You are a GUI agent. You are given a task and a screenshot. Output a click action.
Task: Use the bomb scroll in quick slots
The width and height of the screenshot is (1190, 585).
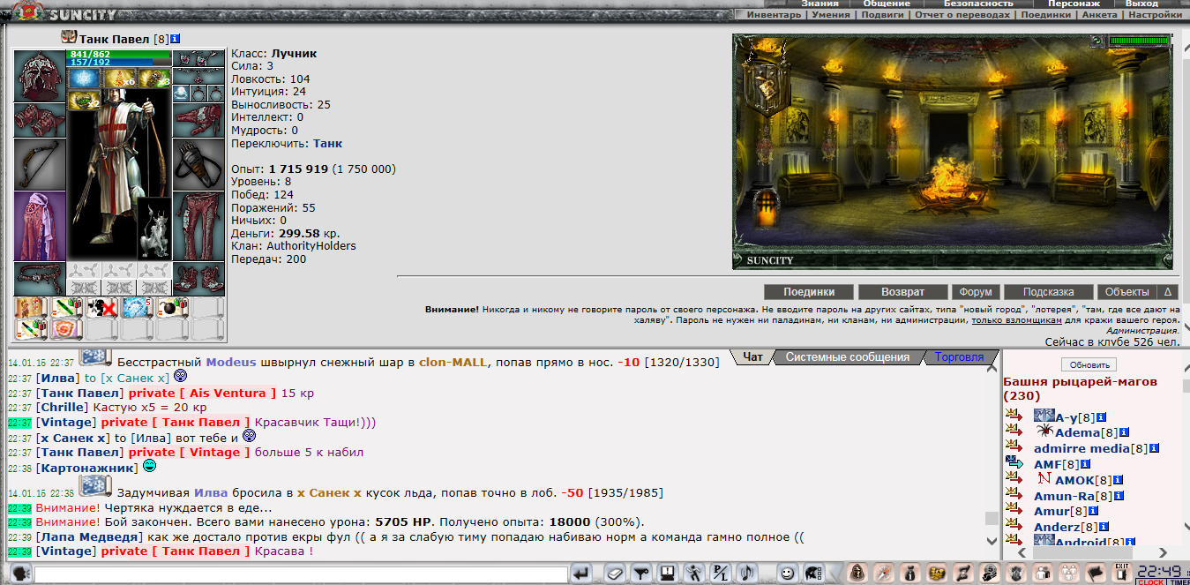click(173, 308)
